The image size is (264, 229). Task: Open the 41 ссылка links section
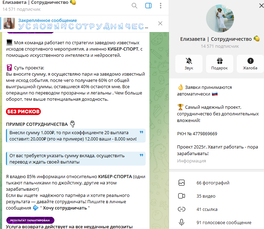click(217, 209)
